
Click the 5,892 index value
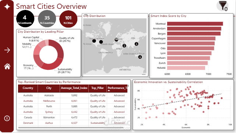(x=74, y=95)
